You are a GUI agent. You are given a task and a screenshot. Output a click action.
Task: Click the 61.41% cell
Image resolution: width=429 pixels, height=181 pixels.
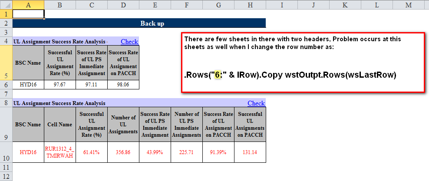click(92, 152)
